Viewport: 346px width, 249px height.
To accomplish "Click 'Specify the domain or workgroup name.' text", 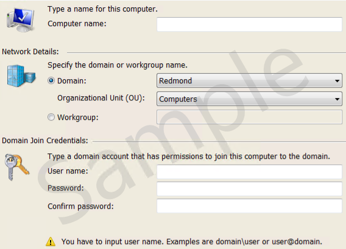I will (x=118, y=65).
